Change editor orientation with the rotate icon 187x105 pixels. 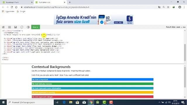[x=22, y=27]
